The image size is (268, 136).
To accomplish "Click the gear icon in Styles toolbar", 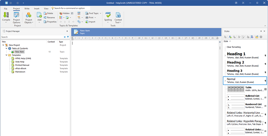I will tap(261, 37).
